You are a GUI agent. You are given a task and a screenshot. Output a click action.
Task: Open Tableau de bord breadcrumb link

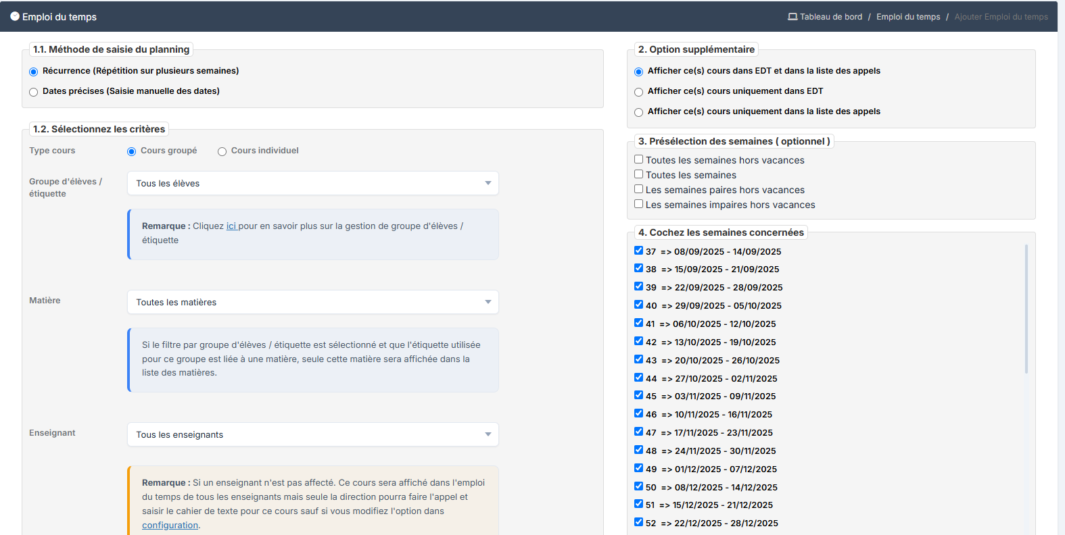click(x=831, y=17)
